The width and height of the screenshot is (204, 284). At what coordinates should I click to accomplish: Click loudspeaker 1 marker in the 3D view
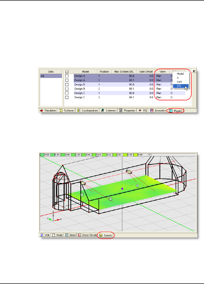pyautogui.click(x=82, y=183)
